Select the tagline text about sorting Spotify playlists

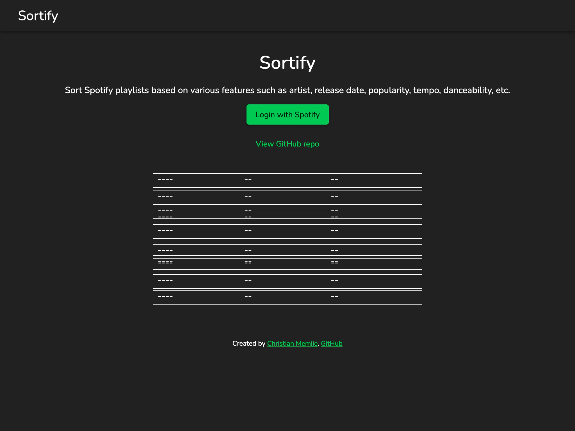tap(287, 90)
